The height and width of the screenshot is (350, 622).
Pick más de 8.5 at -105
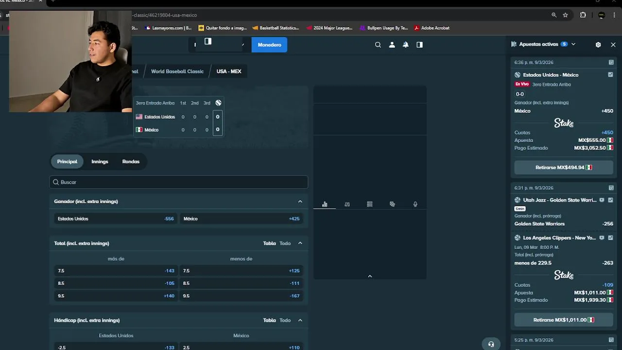[116, 283]
